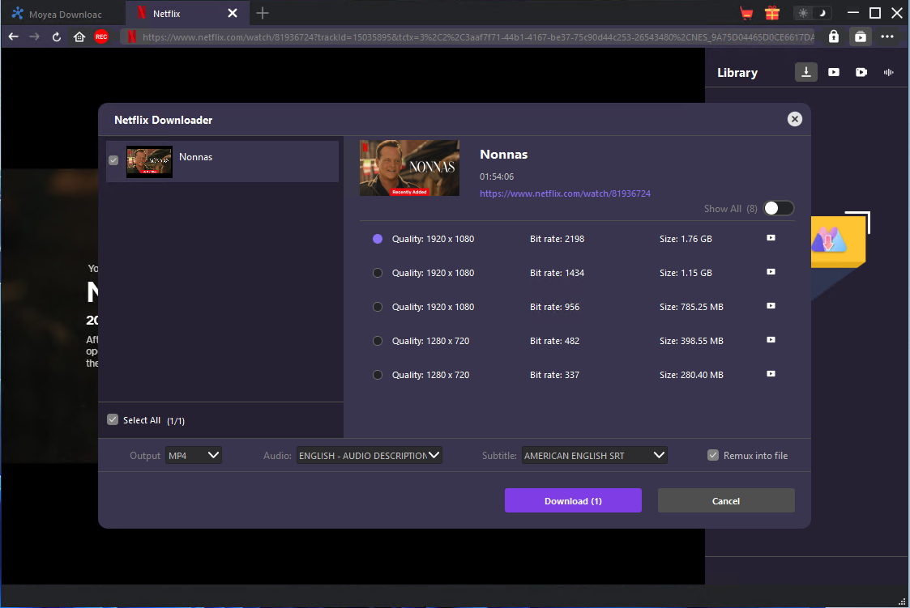Click the Cancel button
Screen dimensions: 910x608
725,500
